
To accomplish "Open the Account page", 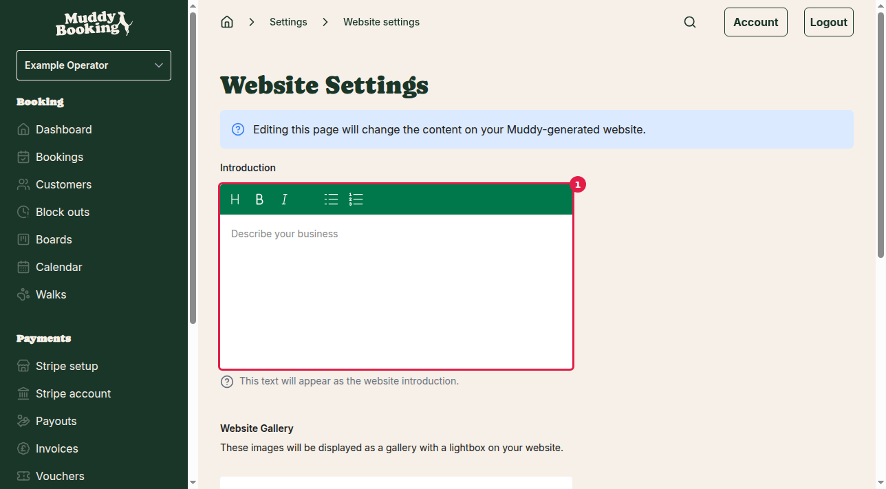I will click(x=755, y=21).
